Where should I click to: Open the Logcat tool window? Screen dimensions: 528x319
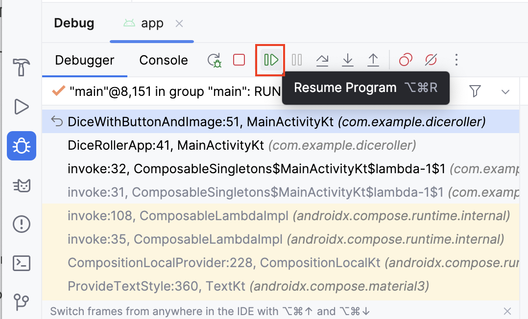click(x=22, y=185)
